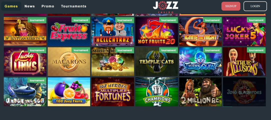Open the Lucky Links game tile

[x=25, y=62]
